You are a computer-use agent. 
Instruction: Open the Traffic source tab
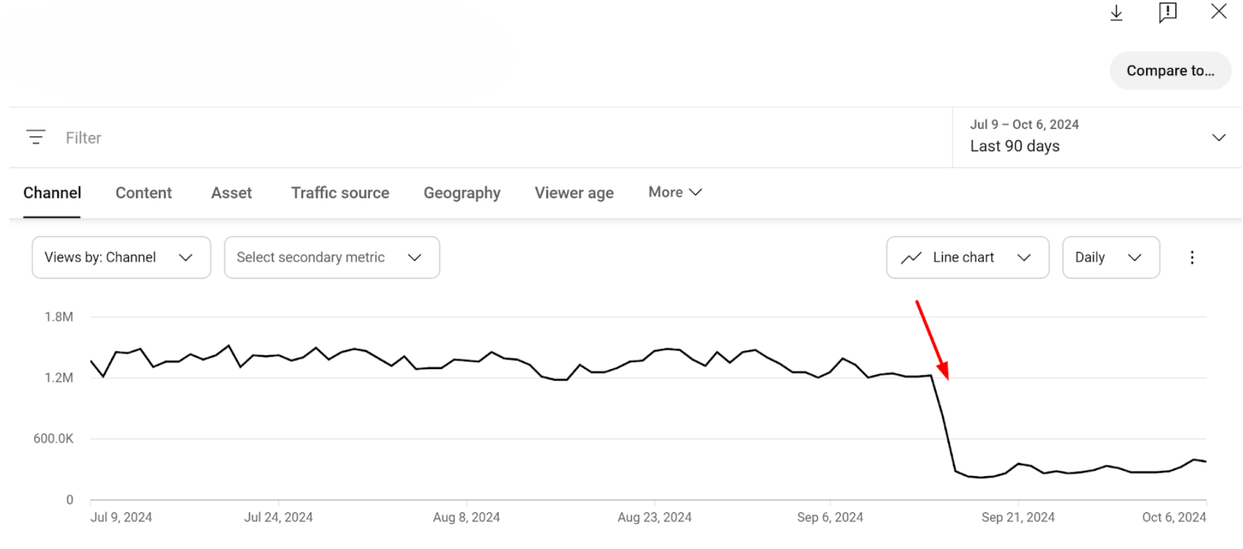coord(340,193)
